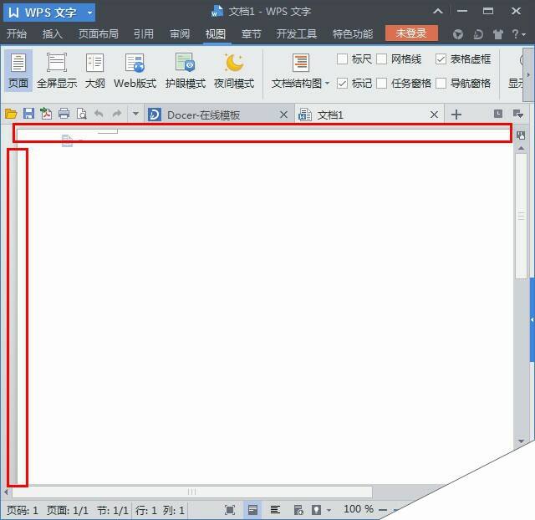The width and height of the screenshot is (535, 520).
Task: Expand dropdown next to status bar eye icon
Action: coord(329,511)
